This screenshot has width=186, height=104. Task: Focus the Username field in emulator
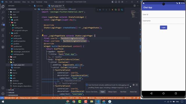tap(163, 21)
